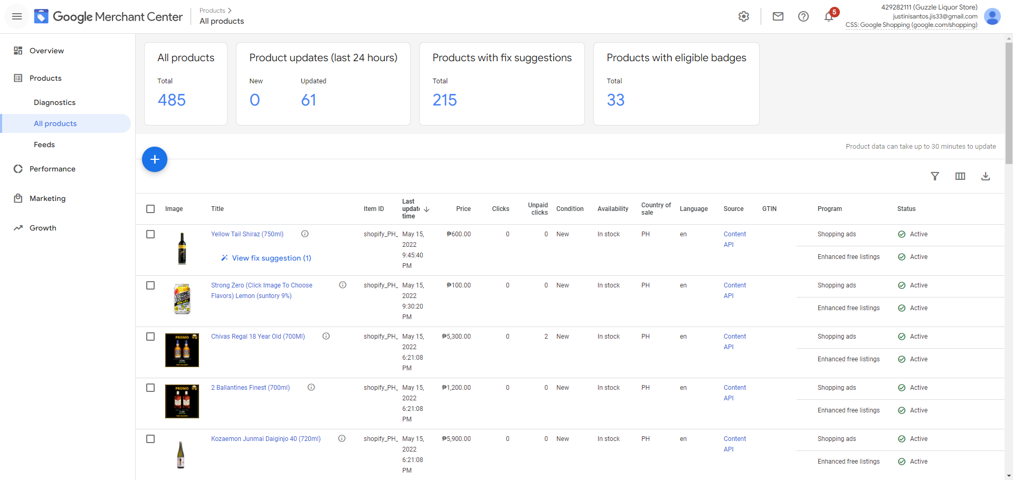This screenshot has width=1013, height=480.
Task: Open the filter funnel icon
Action: [x=934, y=176]
